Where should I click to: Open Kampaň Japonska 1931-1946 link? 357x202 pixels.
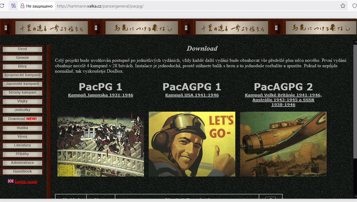point(101,95)
